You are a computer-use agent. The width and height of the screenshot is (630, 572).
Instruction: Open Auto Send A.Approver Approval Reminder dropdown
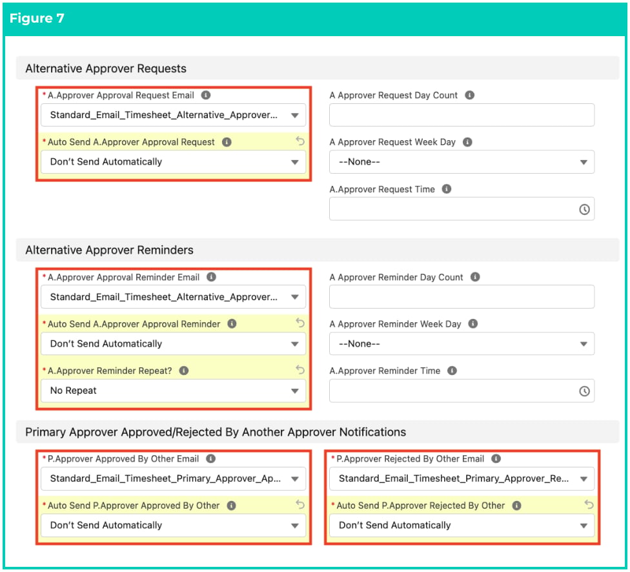click(x=173, y=343)
